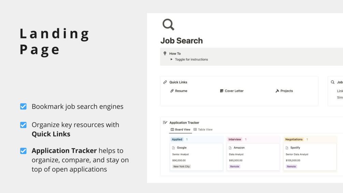Click the hammer icon next to Projects
343x193 pixels.
[277, 91]
